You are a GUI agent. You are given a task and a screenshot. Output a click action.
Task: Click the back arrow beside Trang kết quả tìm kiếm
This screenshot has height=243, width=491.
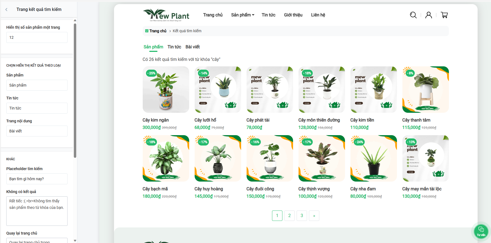click(6, 10)
